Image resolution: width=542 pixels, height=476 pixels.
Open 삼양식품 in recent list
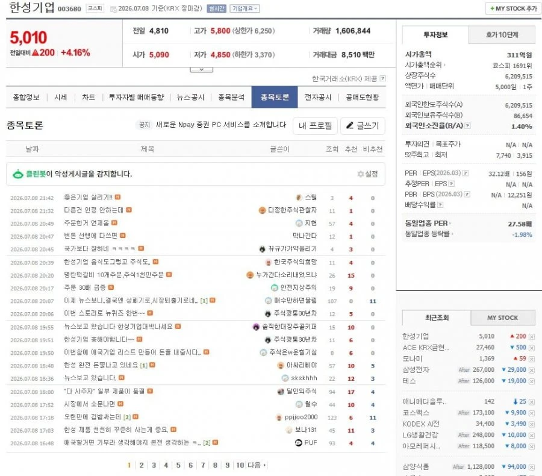coord(416,466)
